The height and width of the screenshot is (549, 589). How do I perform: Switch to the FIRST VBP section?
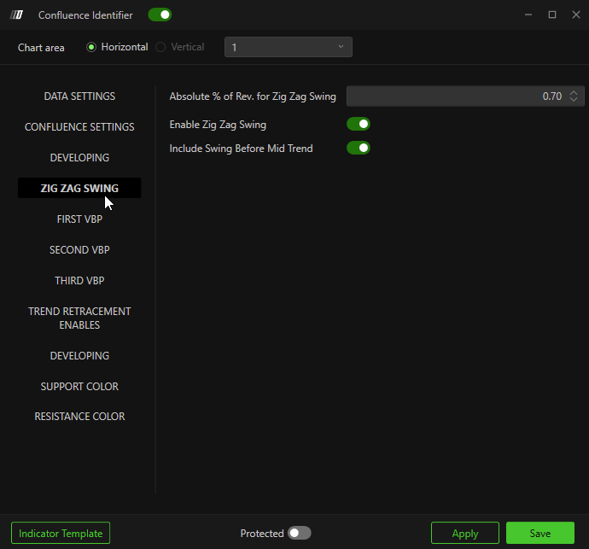(79, 219)
